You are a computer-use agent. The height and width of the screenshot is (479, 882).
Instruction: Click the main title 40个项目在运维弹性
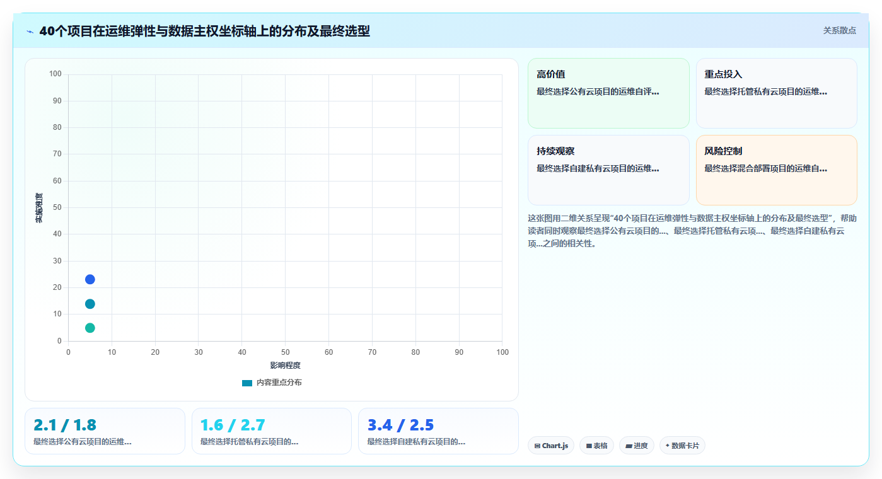click(204, 31)
